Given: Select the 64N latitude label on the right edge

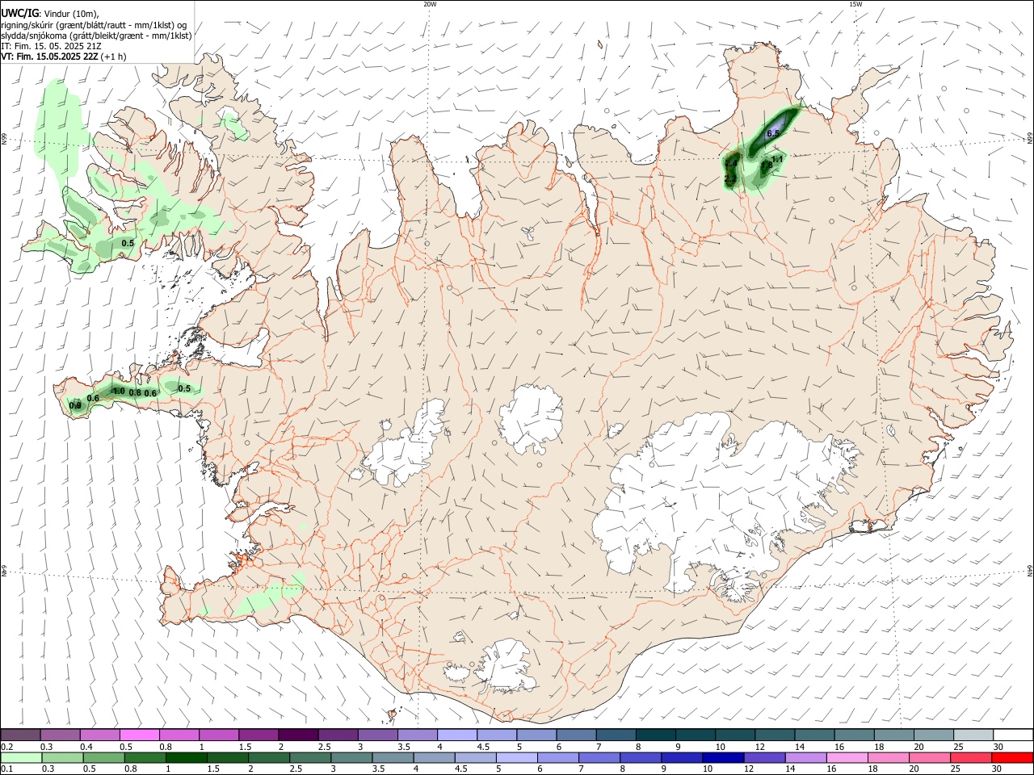Looking at the screenshot, I should click(1030, 571).
